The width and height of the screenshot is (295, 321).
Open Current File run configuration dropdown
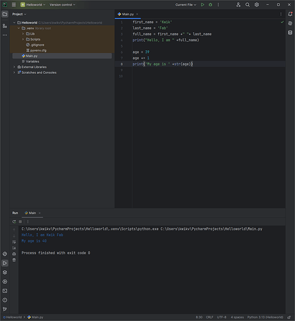tap(186, 5)
